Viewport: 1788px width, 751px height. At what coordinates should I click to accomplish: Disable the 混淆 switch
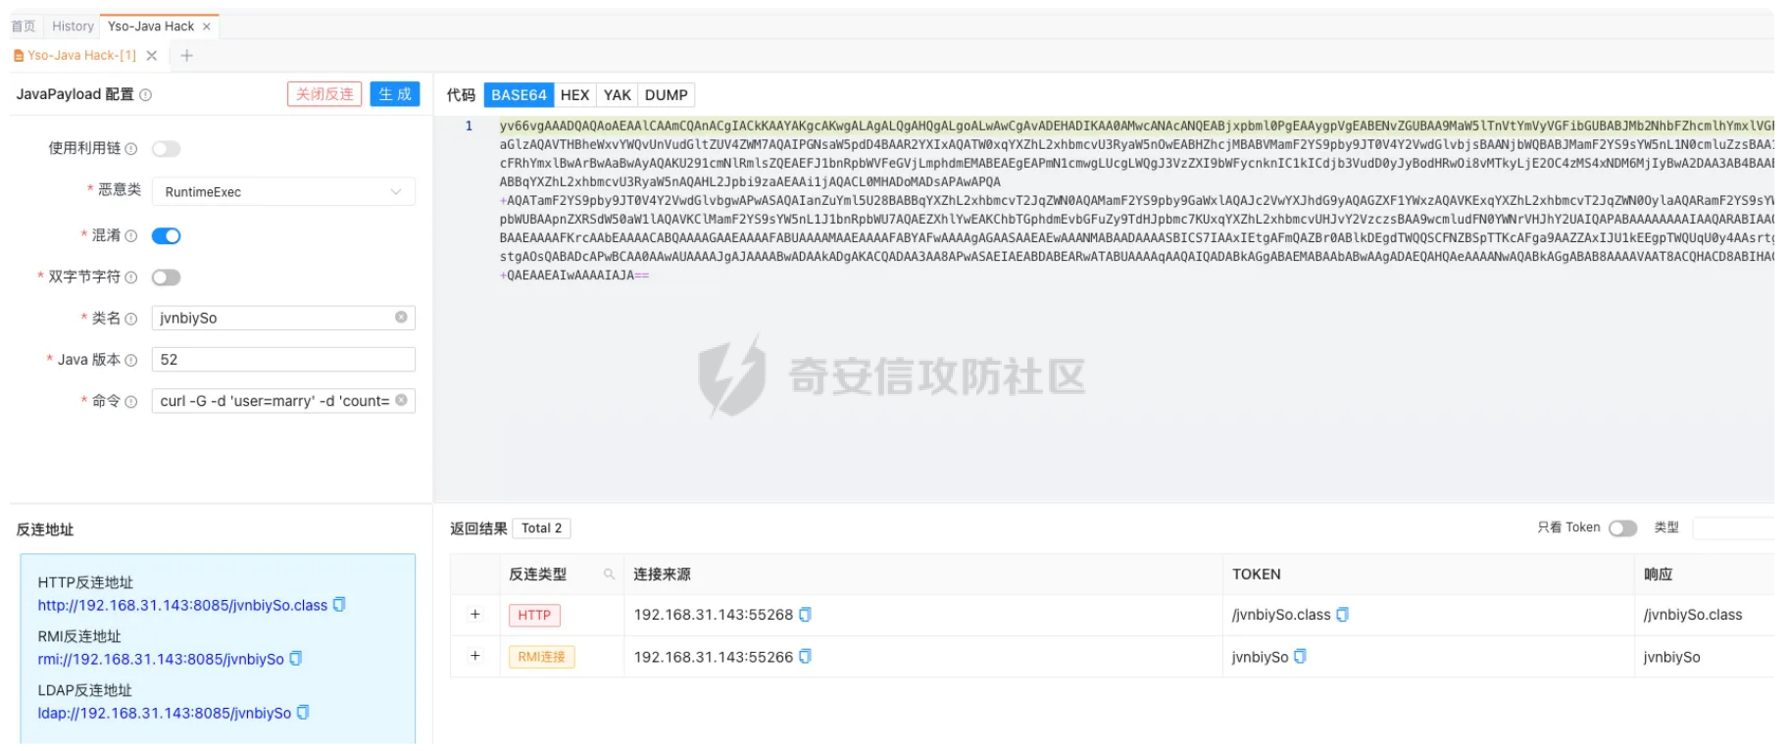166,236
